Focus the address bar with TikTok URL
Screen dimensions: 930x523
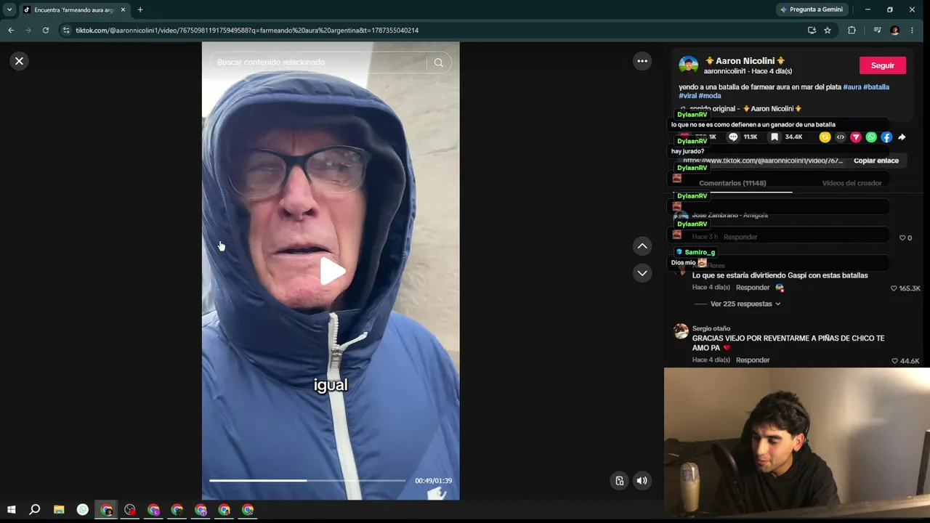[247, 31]
